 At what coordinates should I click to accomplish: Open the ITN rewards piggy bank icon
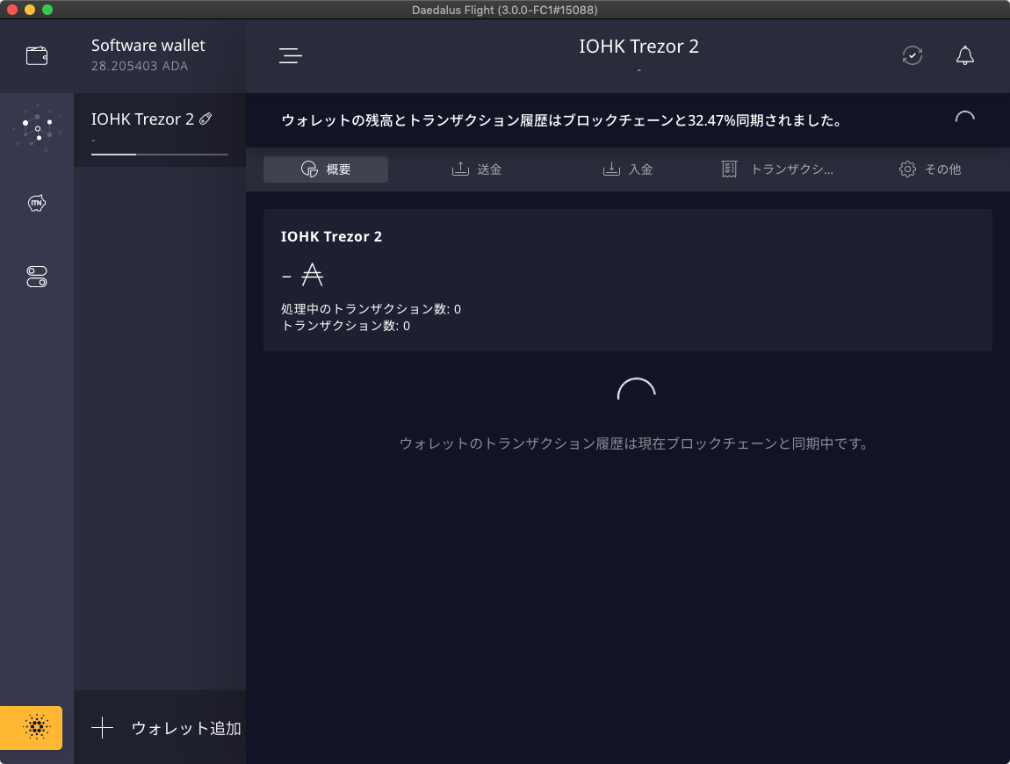pyautogui.click(x=37, y=204)
